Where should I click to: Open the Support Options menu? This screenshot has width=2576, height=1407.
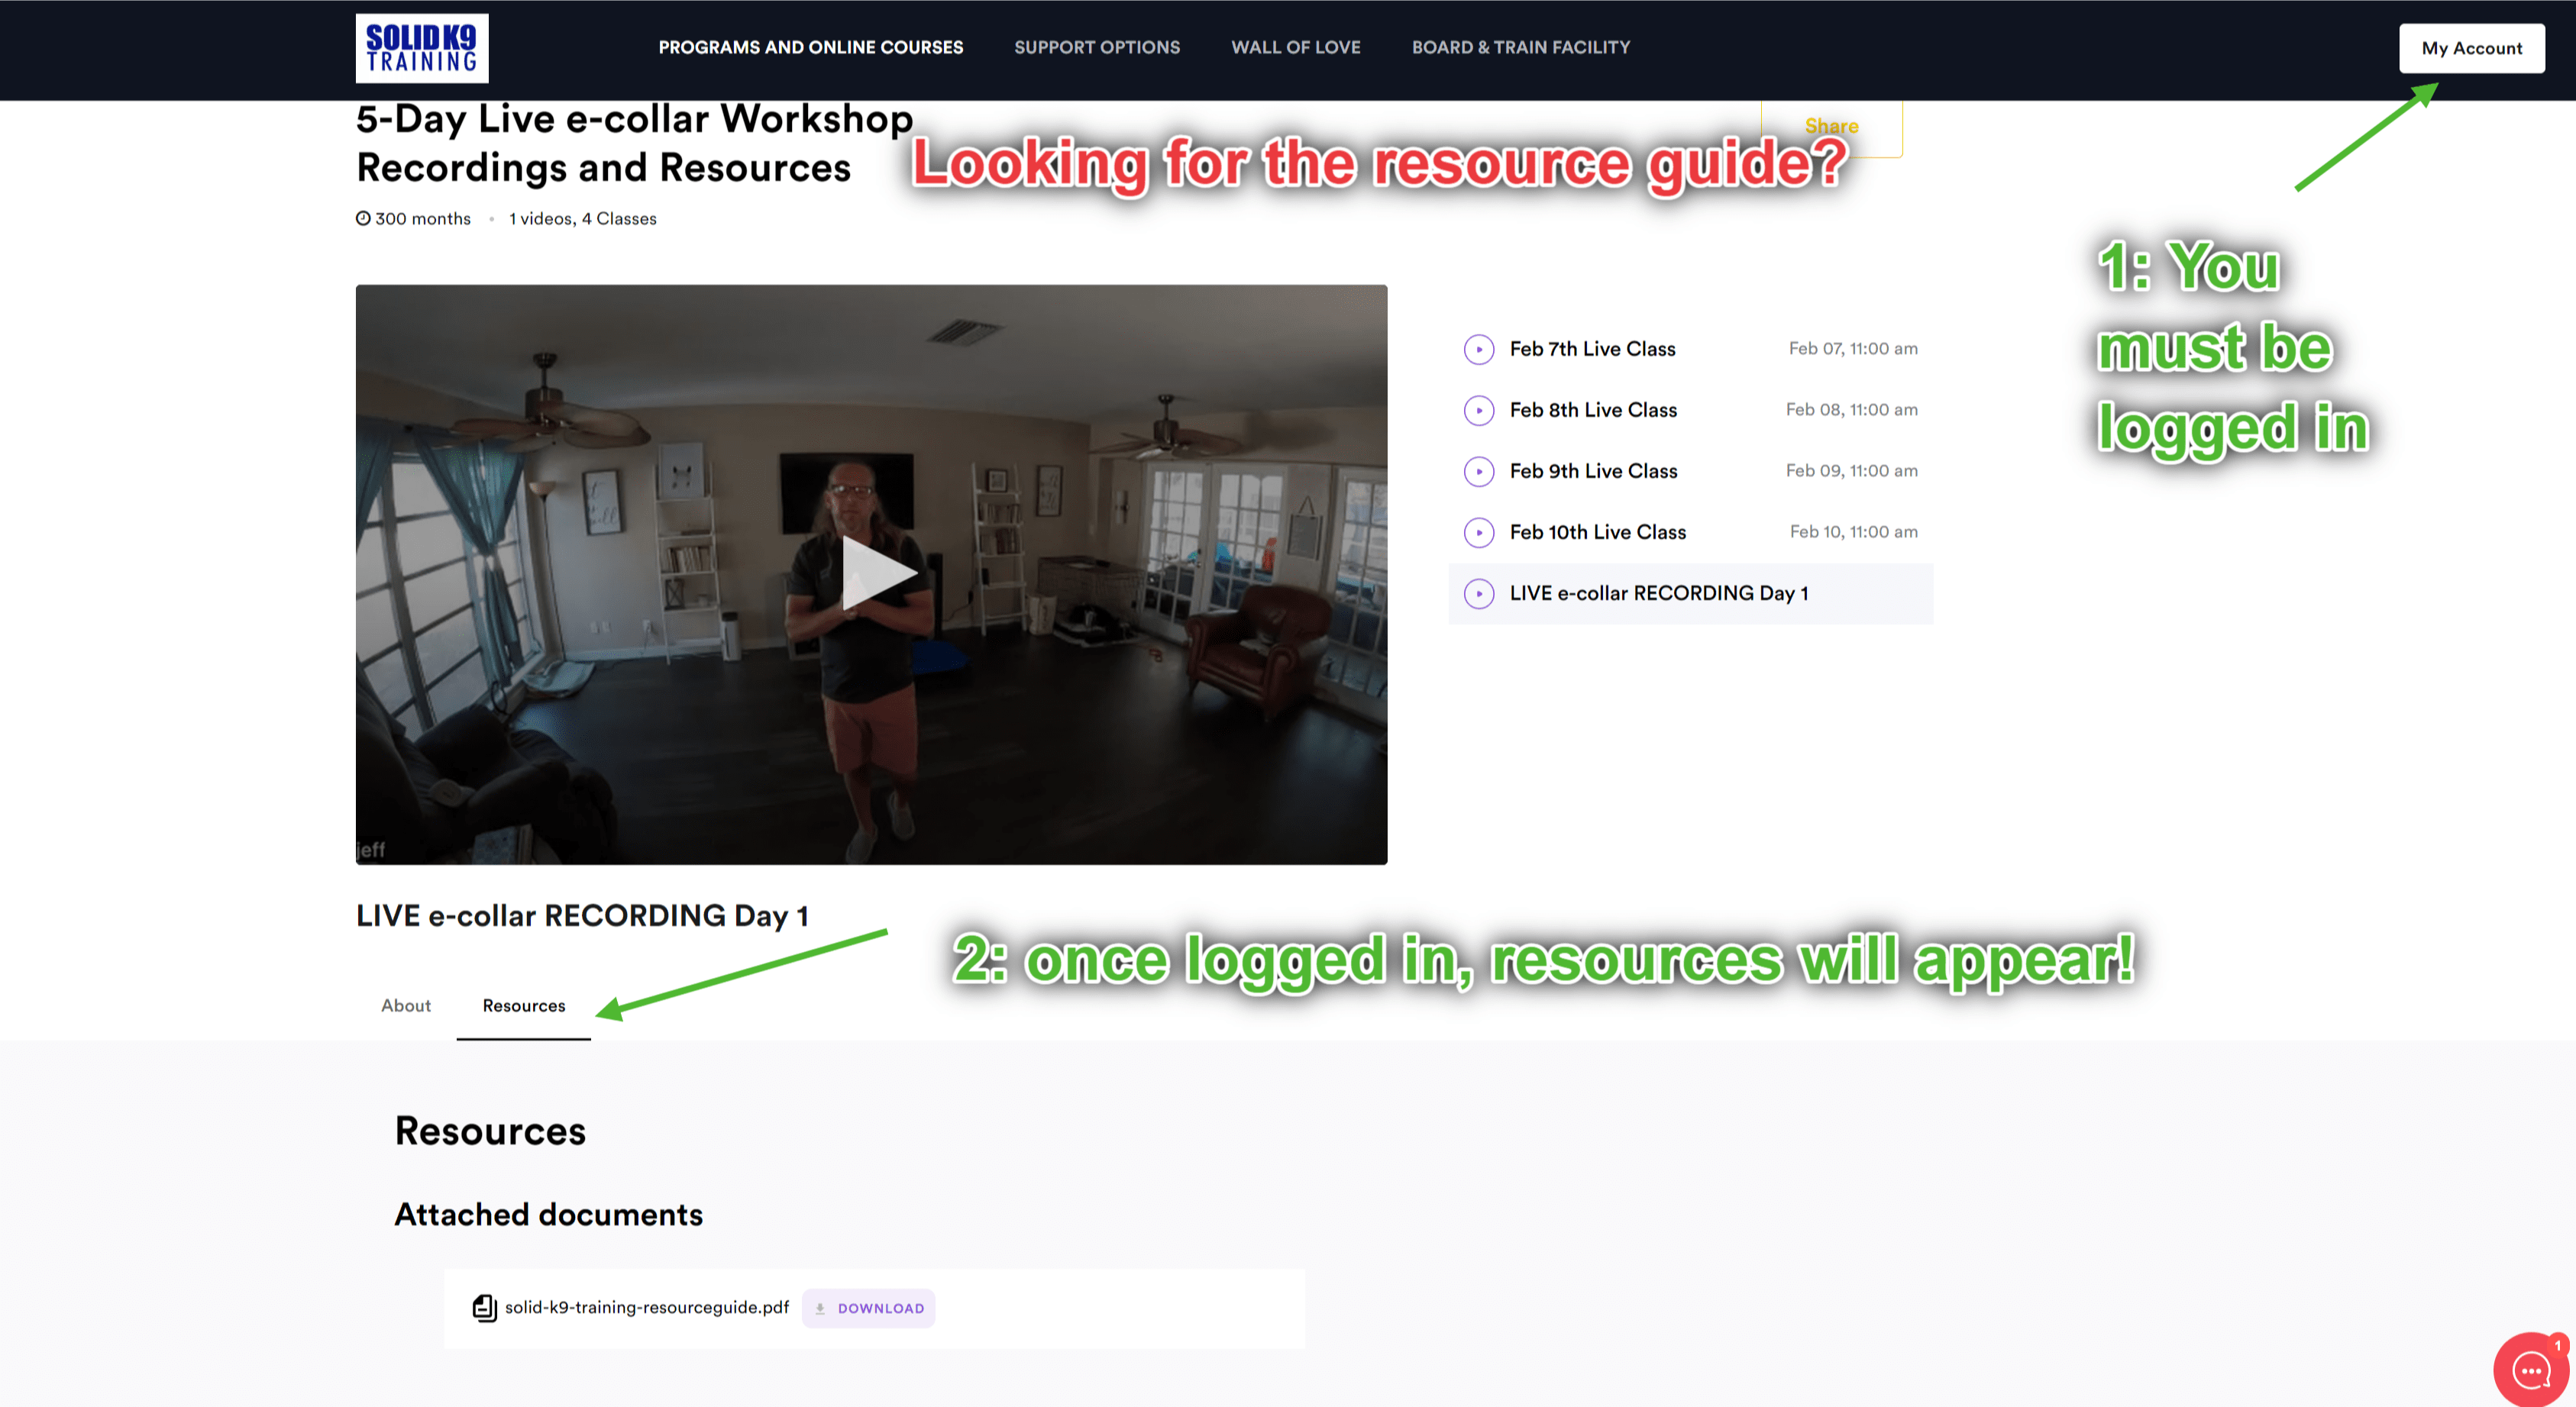point(1096,47)
